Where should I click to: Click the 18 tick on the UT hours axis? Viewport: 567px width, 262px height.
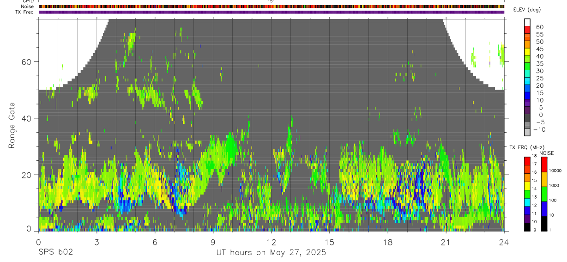coord(387,242)
